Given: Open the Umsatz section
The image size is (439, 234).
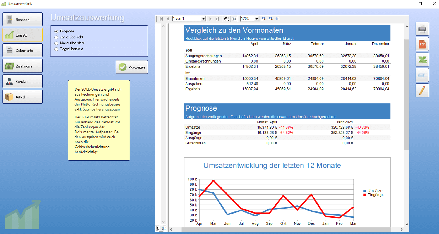Looking at the screenshot, I should pyautogui.click(x=23, y=35).
